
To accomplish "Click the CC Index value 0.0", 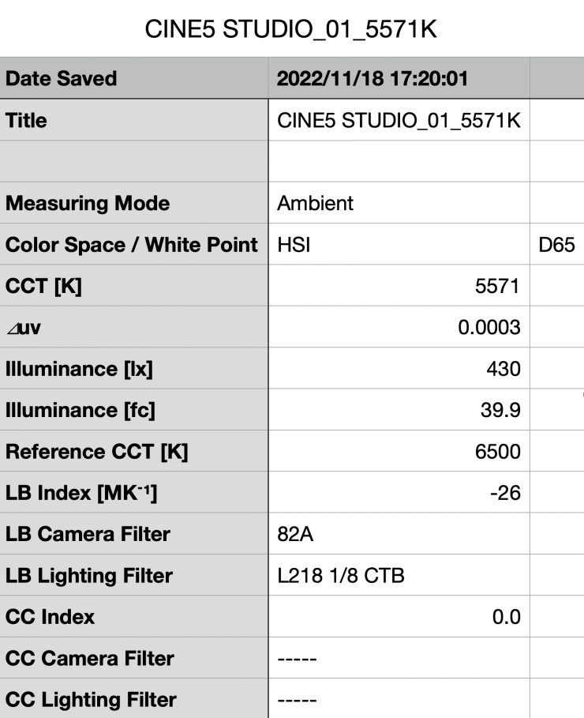I will pos(399,617).
